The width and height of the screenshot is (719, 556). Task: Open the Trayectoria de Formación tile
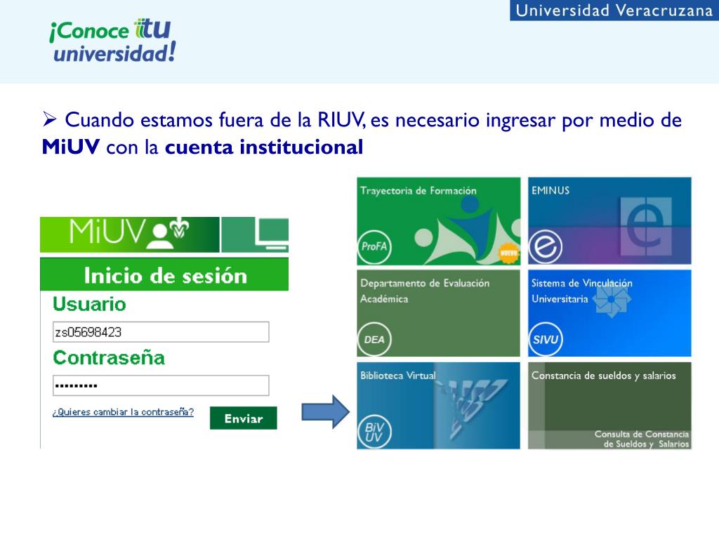tap(438, 221)
